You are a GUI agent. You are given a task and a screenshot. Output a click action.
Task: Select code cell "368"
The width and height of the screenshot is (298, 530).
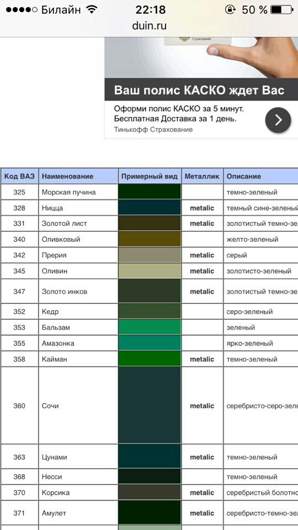(19, 476)
